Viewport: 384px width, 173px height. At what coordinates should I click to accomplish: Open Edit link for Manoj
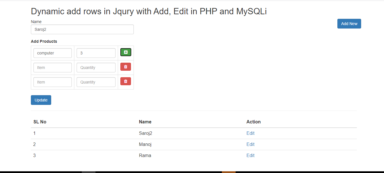point(250,144)
